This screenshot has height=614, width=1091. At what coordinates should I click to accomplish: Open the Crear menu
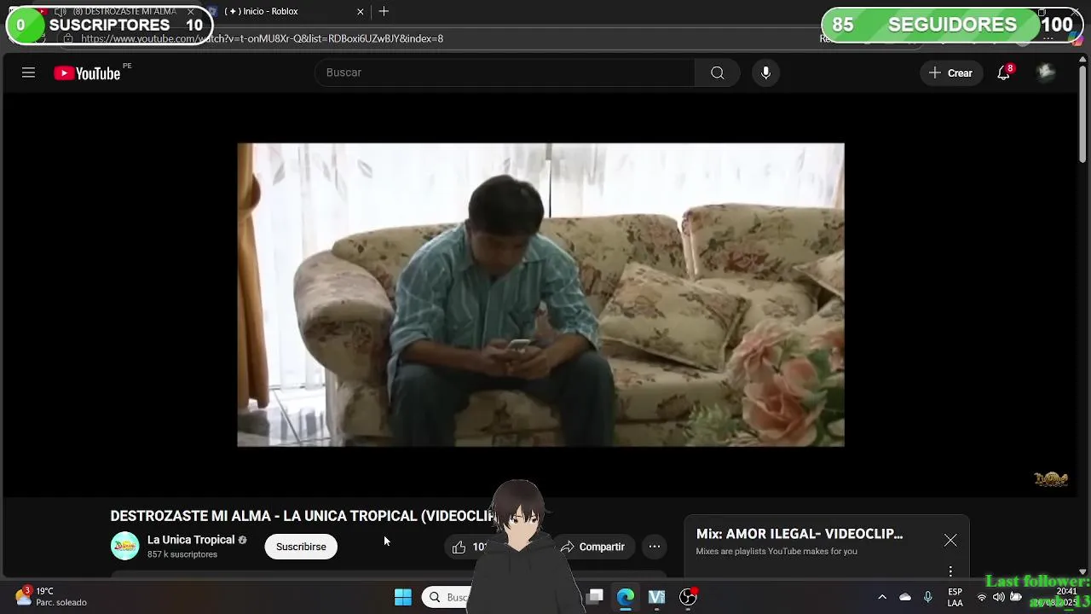951,73
